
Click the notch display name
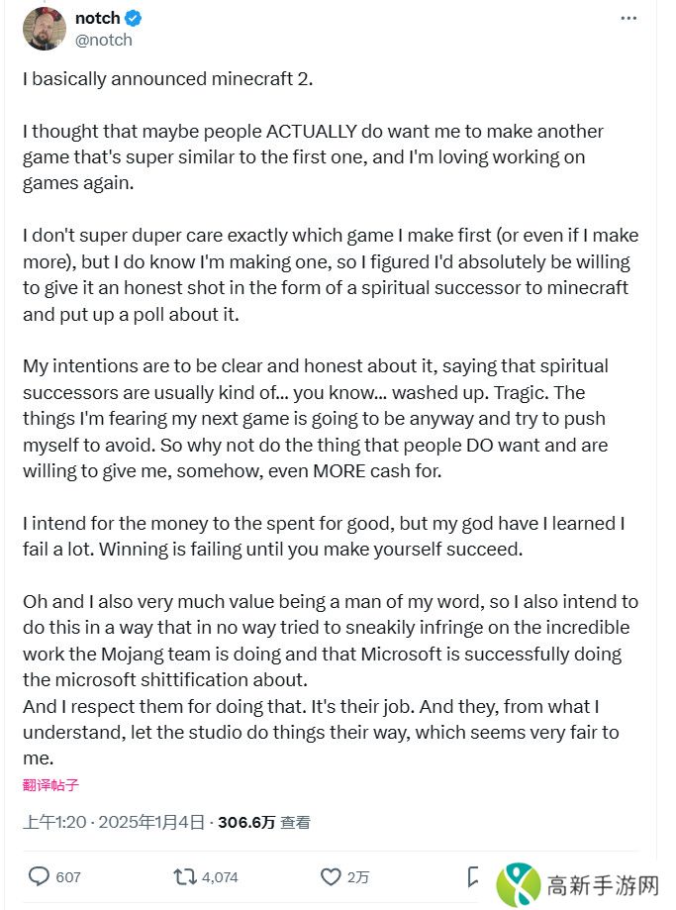pyautogui.click(x=97, y=18)
